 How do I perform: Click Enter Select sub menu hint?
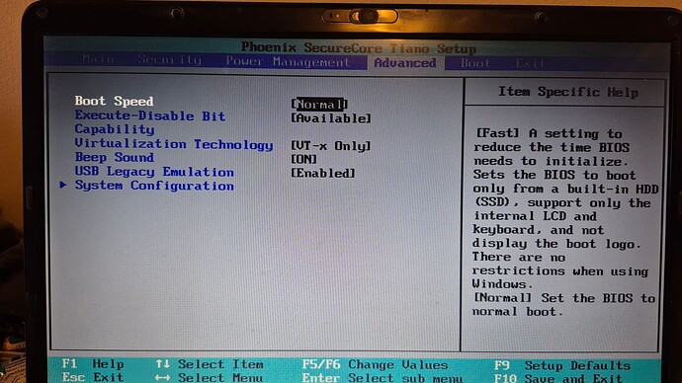coord(383,378)
